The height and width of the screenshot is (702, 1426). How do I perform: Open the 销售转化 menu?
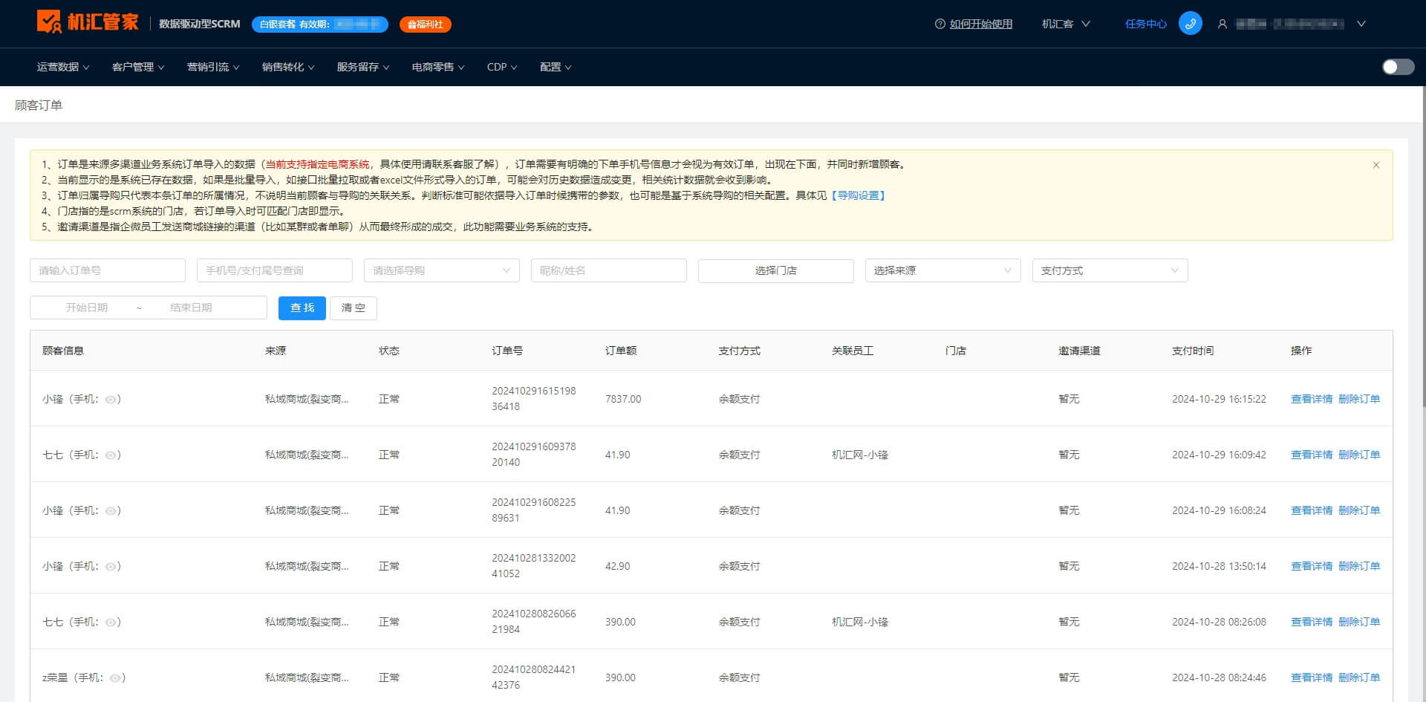point(288,67)
